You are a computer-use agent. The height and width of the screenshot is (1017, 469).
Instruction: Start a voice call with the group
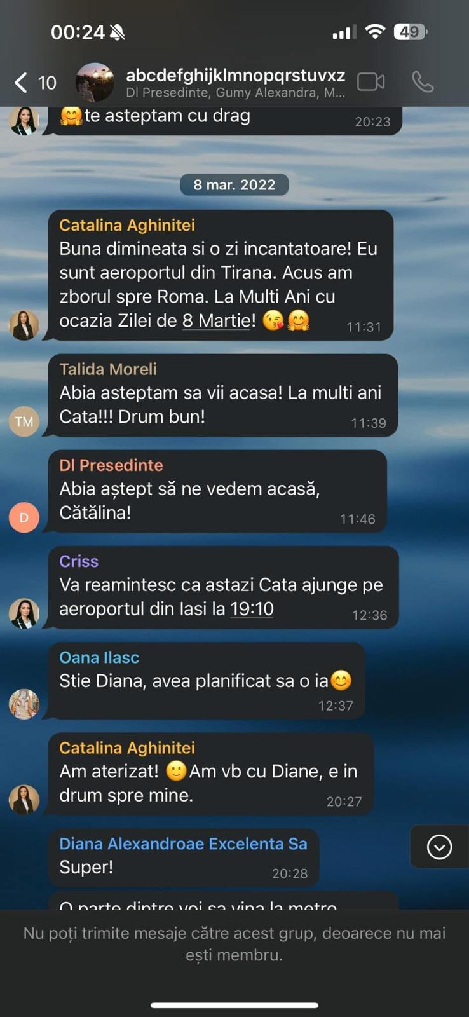(423, 82)
